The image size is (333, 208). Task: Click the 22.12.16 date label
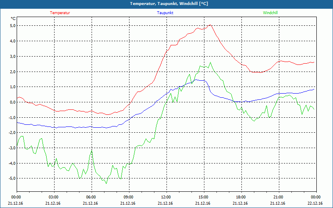tap(315, 203)
